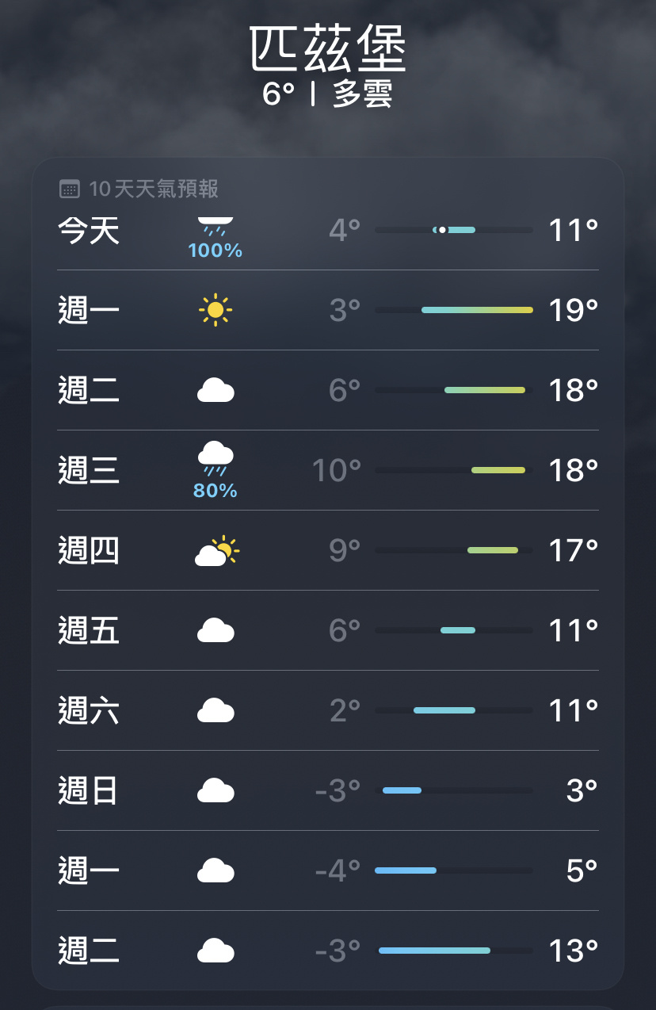Tap the first 週一 temperature range bar
This screenshot has width=656, height=1010.
click(x=454, y=310)
